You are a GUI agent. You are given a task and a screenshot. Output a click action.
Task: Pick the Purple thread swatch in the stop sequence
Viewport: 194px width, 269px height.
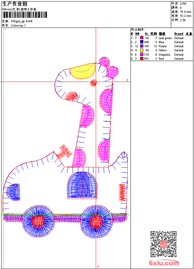(x=142, y=46)
